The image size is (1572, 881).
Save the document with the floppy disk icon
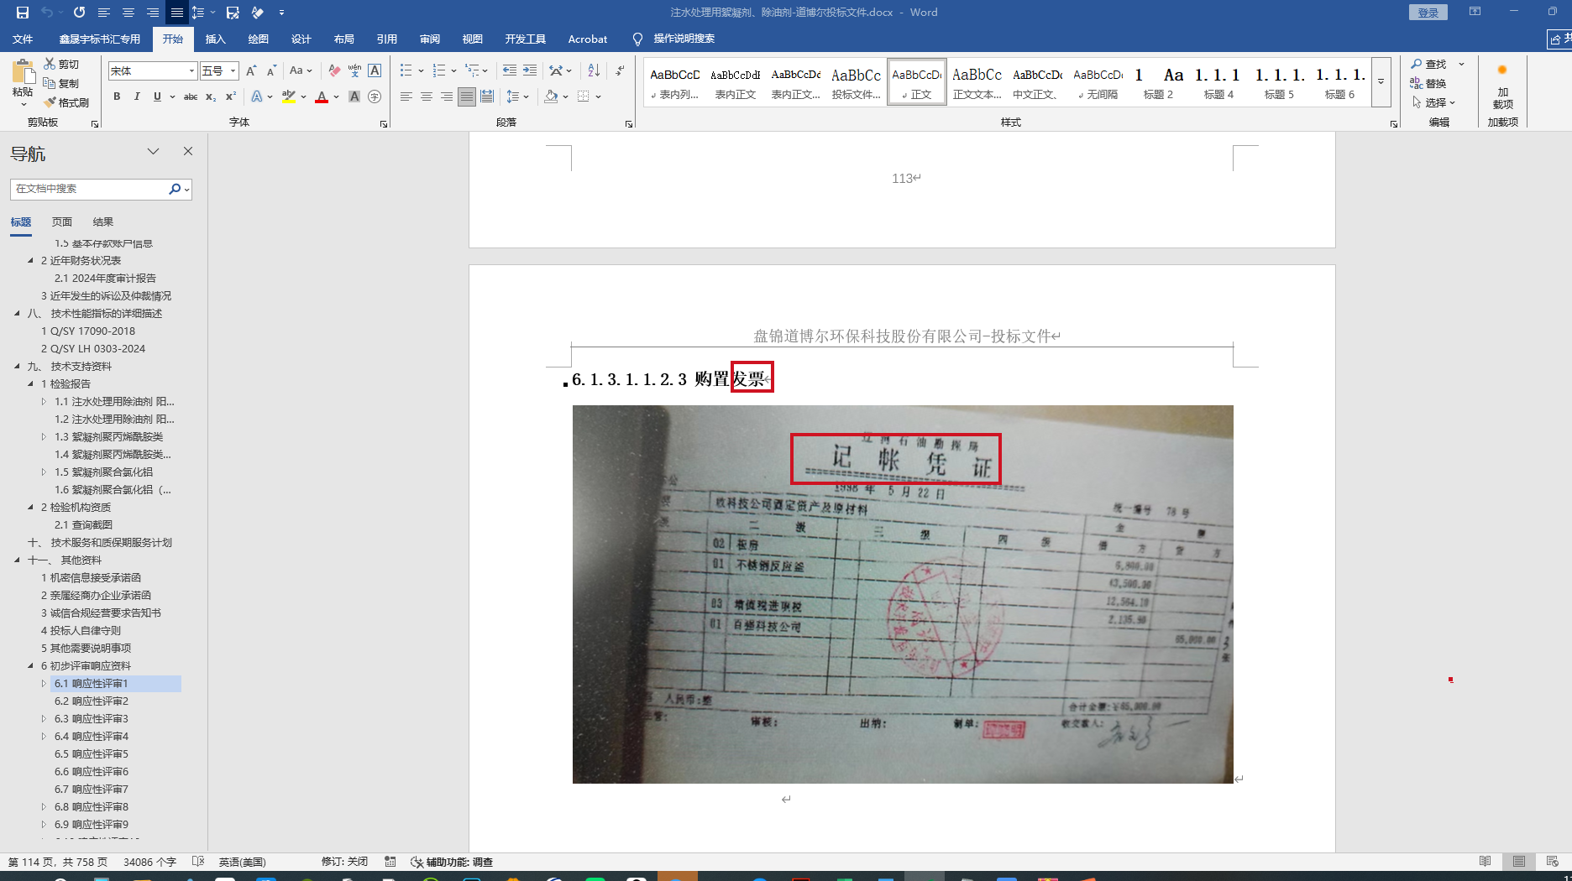23,13
